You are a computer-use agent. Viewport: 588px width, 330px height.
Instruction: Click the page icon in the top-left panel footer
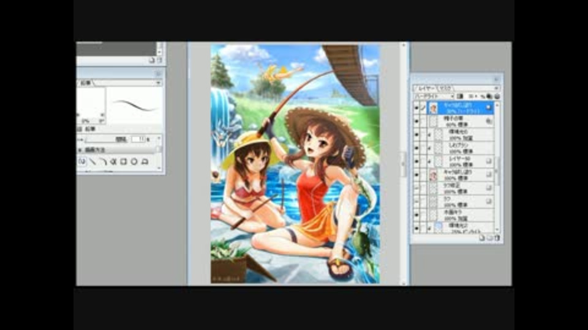pos(151,61)
